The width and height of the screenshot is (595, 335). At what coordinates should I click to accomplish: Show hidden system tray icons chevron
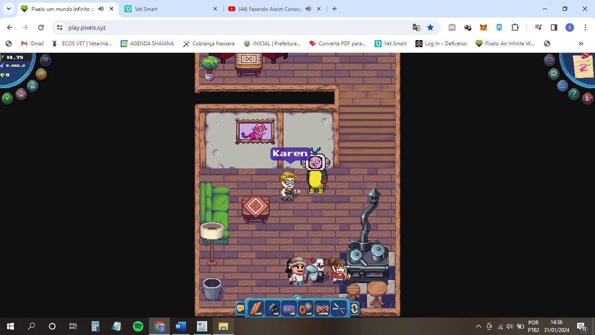[478, 326]
